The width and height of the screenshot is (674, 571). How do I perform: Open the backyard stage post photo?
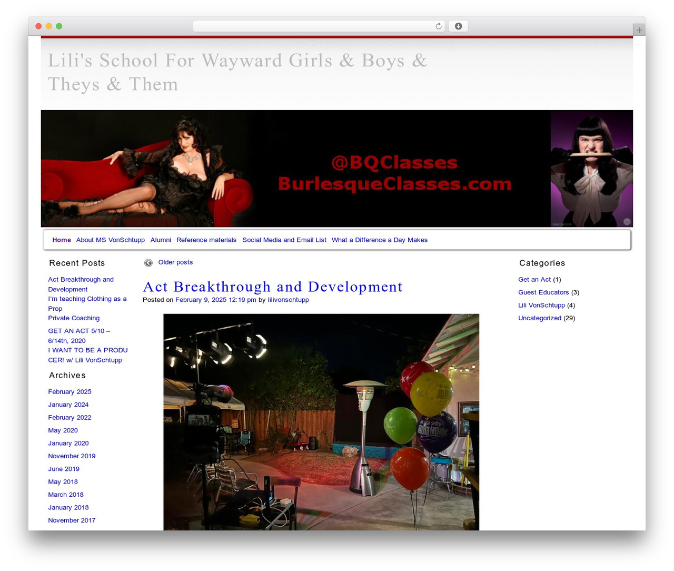click(321, 422)
